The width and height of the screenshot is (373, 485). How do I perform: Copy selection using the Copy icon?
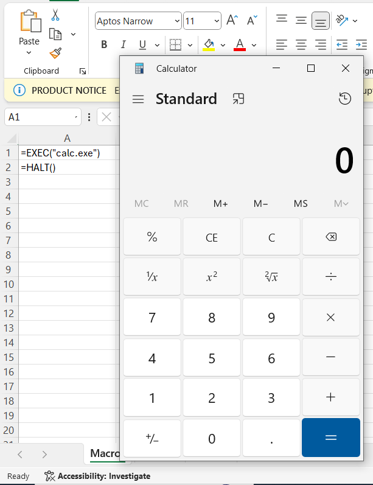coord(55,34)
